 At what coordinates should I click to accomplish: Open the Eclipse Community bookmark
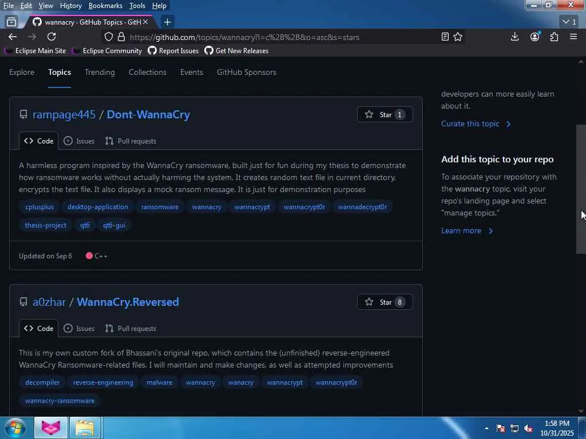pos(107,51)
